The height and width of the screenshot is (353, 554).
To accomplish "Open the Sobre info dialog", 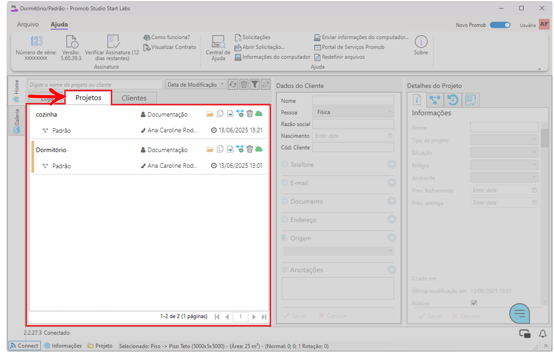I will [421, 45].
